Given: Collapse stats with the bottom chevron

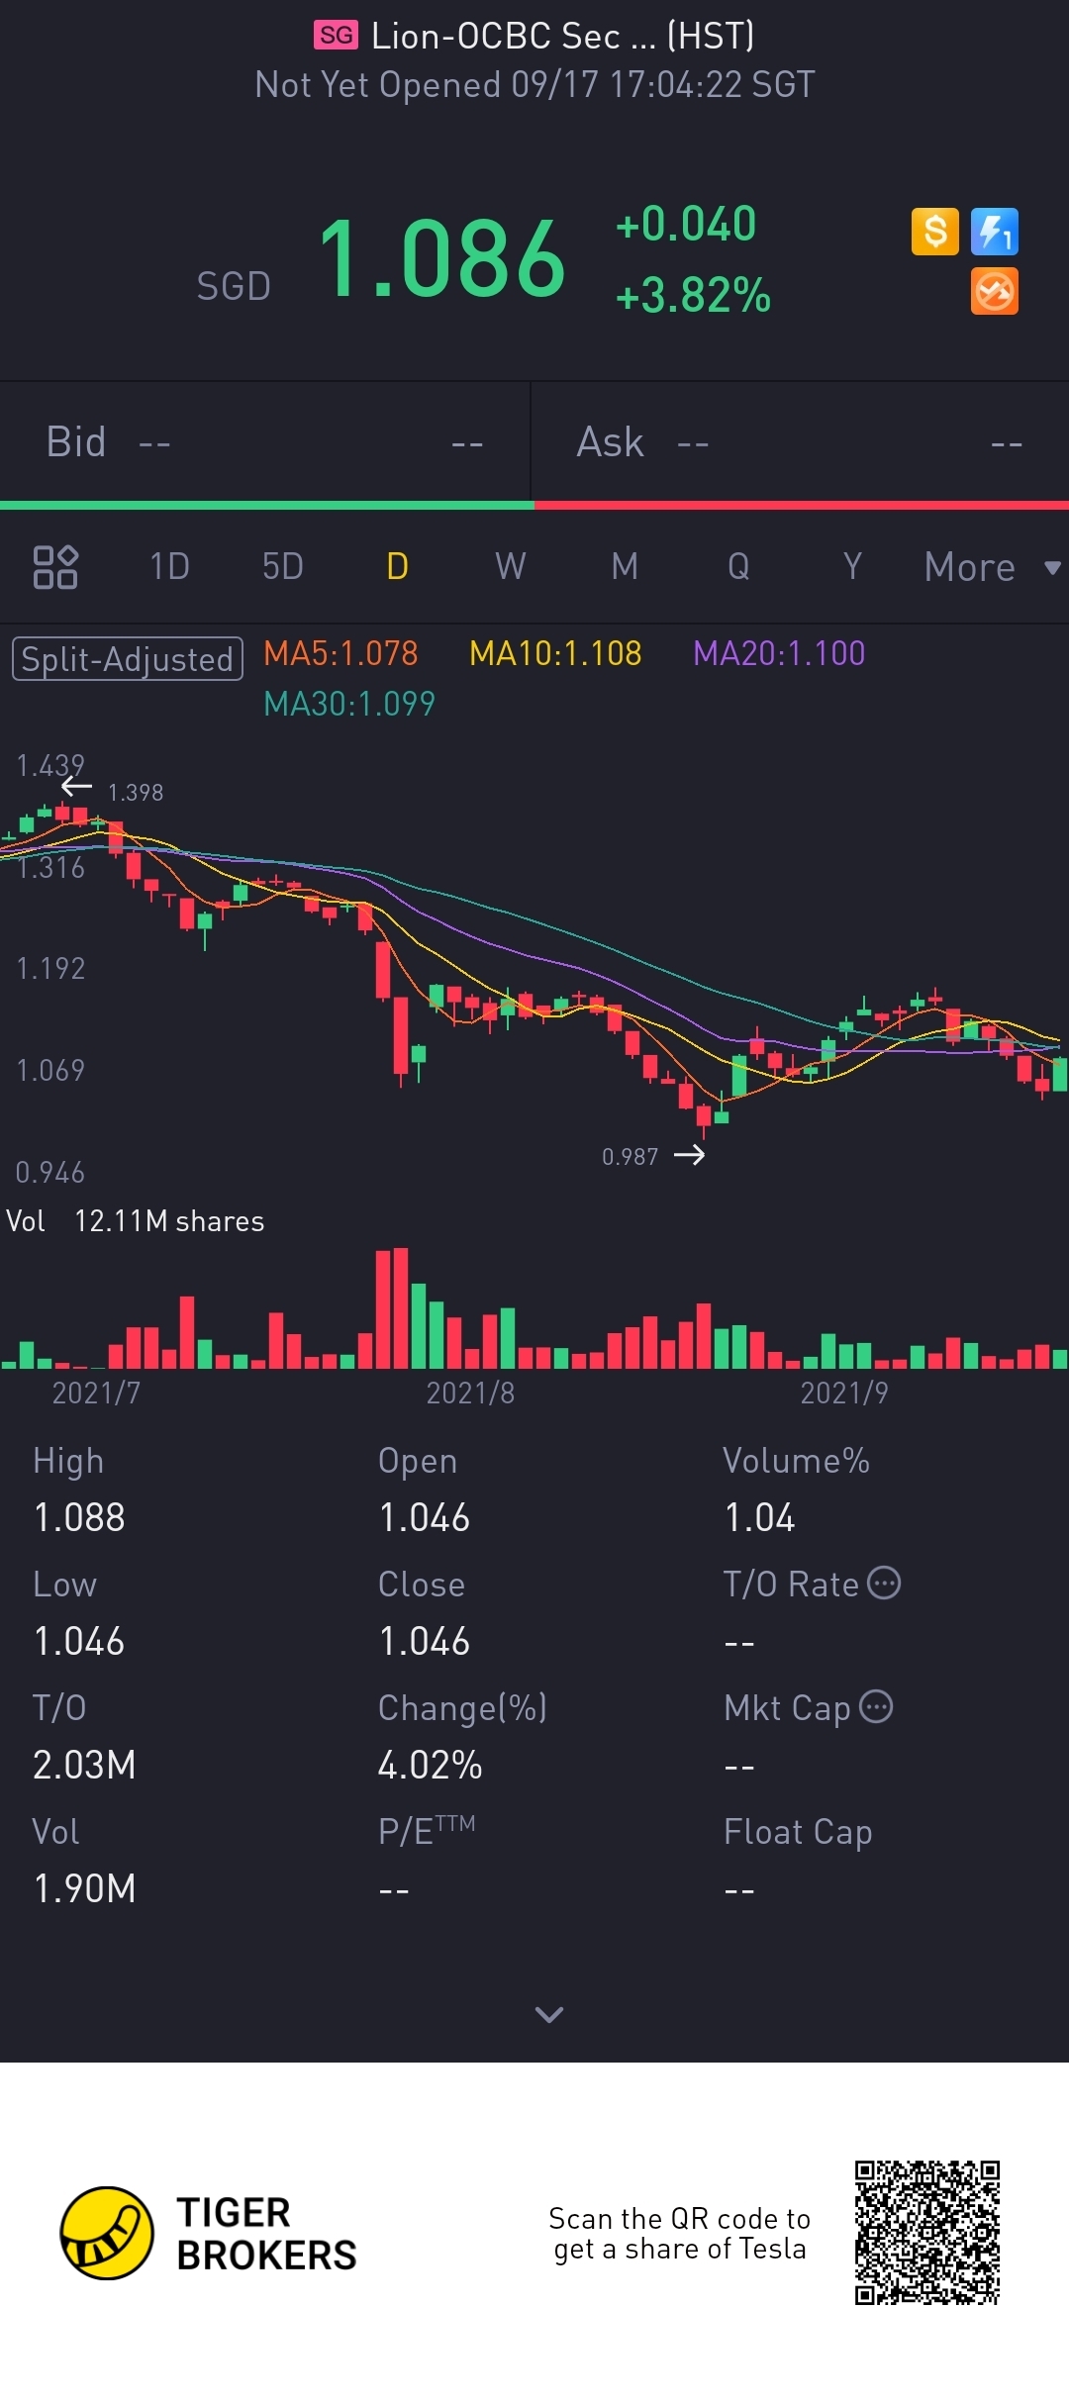Looking at the screenshot, I should (x=548, y=2014).
